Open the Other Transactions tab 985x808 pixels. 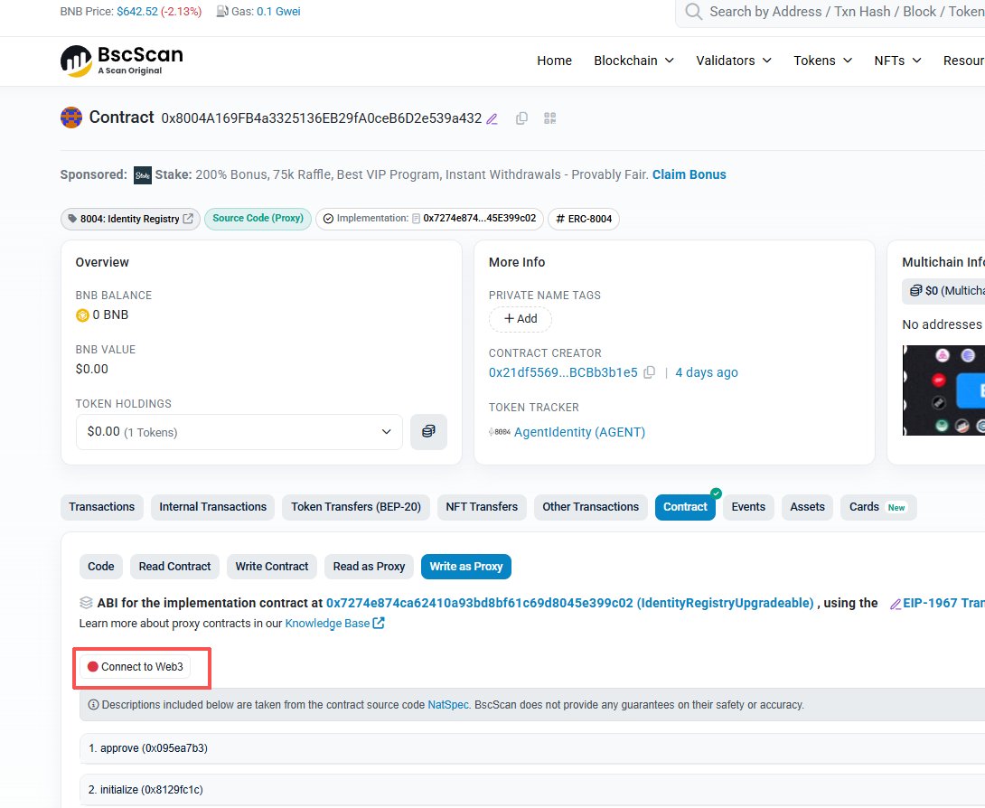tap(590, 508)
